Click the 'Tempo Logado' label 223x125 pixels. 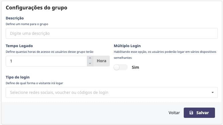19,46
